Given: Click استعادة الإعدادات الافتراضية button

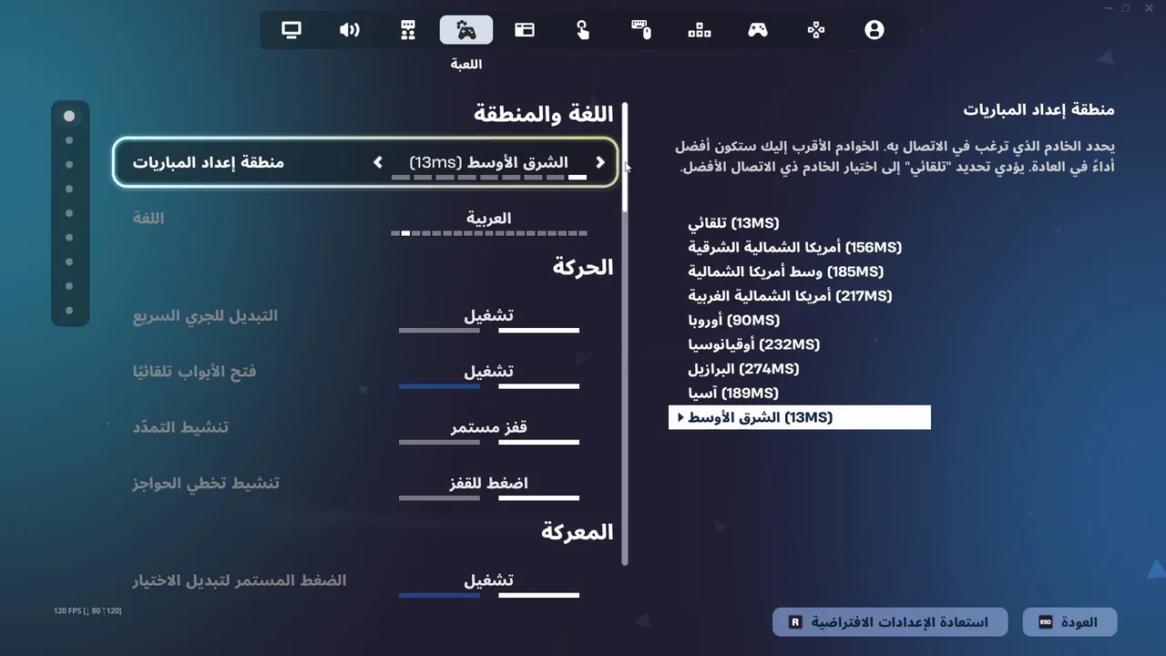Looking at the screenshot, I should coord(890,622).
